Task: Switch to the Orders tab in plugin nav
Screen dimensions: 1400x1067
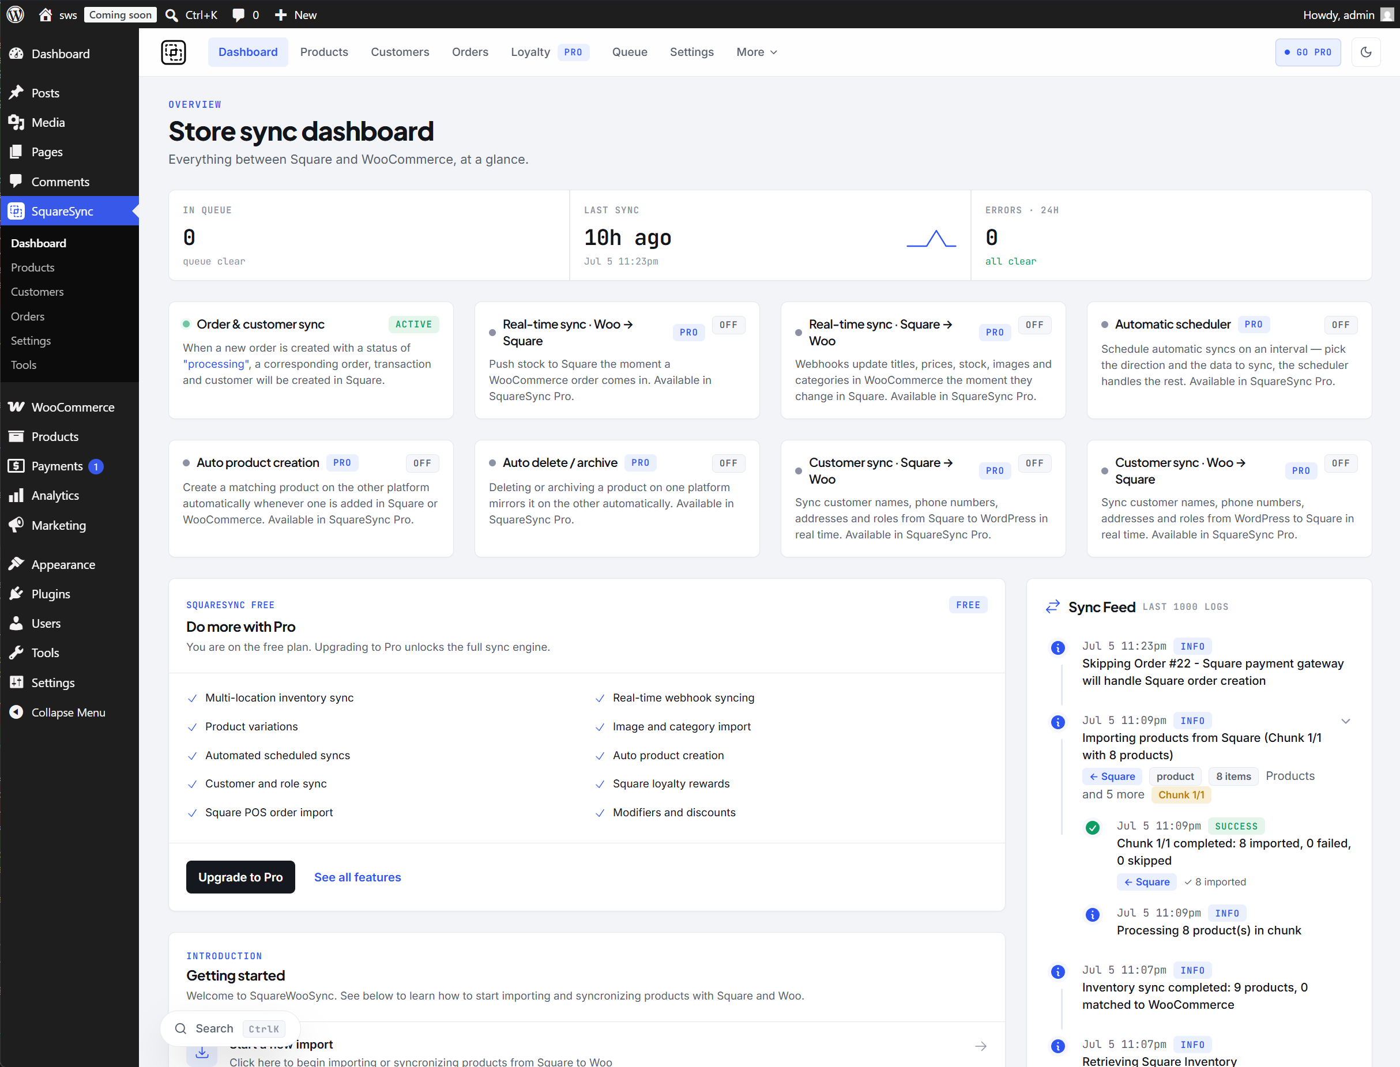Action: coord(470,52)
